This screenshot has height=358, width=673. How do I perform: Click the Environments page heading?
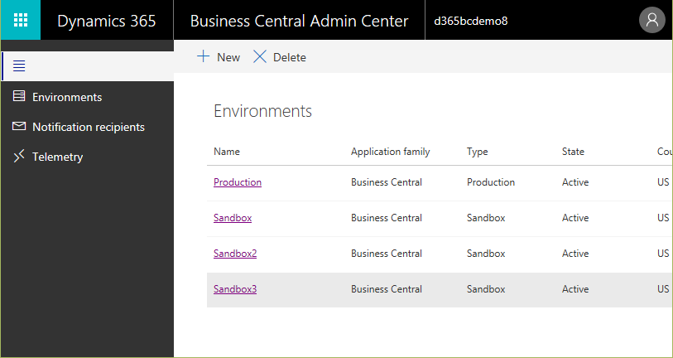coord(262,111)
